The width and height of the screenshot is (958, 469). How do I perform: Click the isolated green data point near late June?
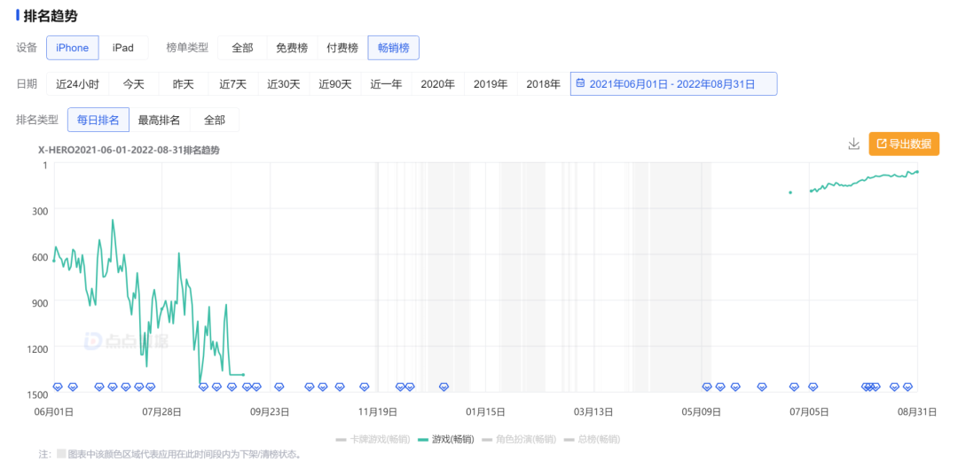click(790, 192)
